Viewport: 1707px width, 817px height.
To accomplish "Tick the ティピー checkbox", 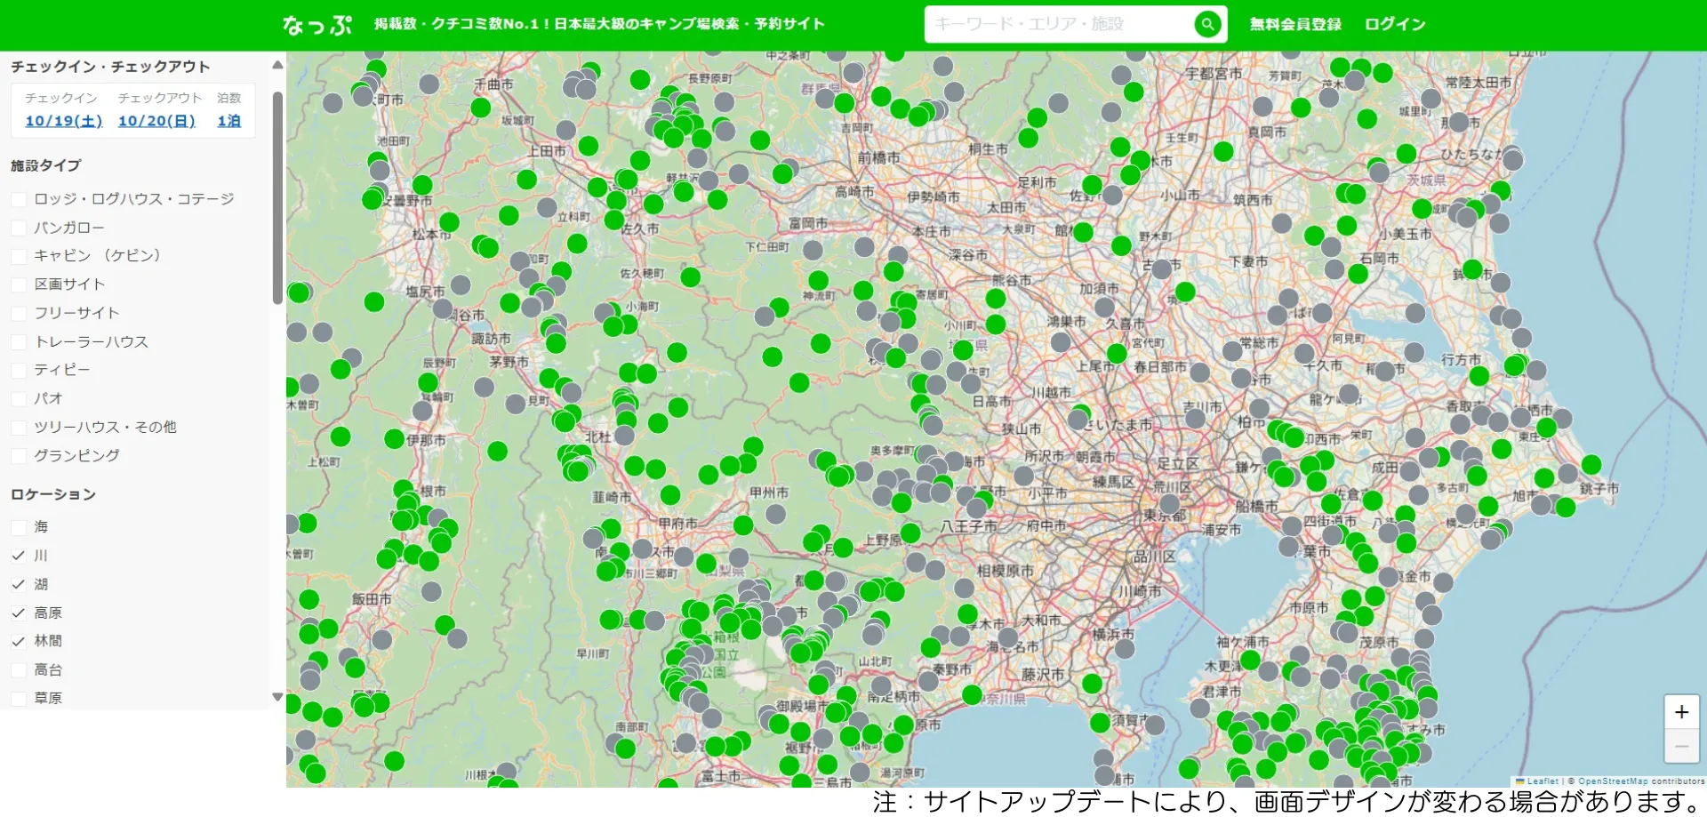I will pos(19,370).
